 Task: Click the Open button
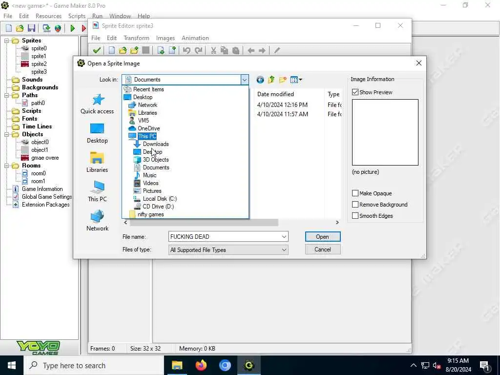pos(323,237)
